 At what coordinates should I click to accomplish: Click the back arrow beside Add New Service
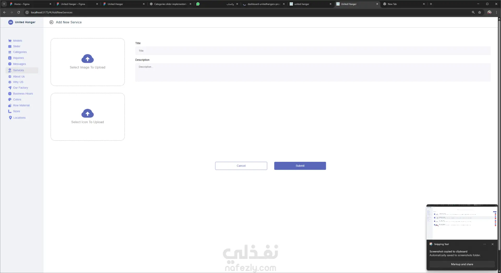pos(51,22)
